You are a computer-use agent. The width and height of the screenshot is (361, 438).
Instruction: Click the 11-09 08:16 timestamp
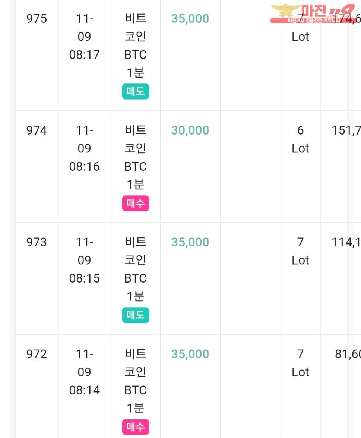pos(84,148)
